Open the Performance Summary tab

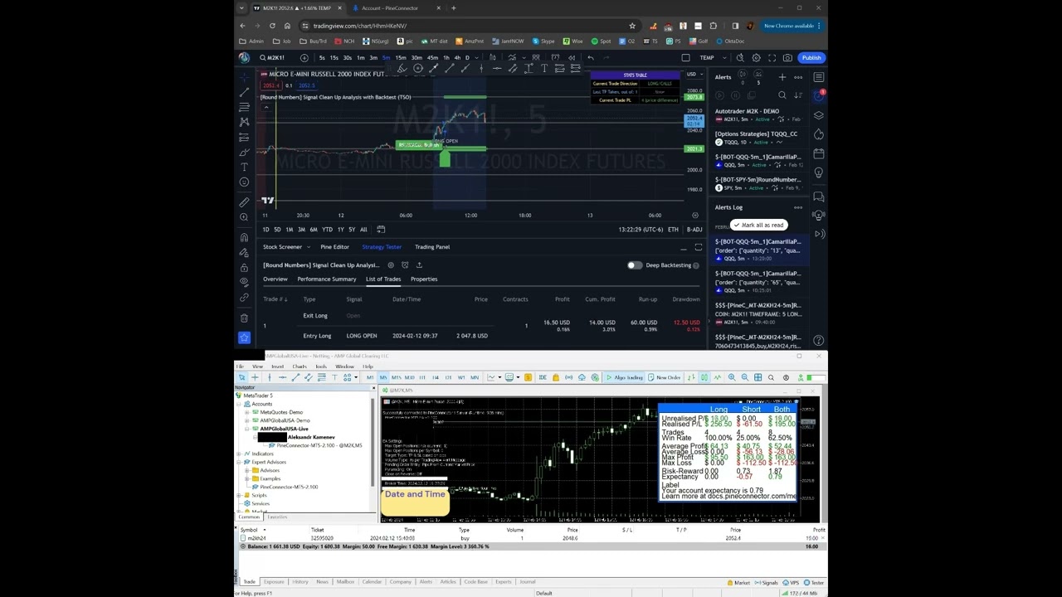coord(327,279)
